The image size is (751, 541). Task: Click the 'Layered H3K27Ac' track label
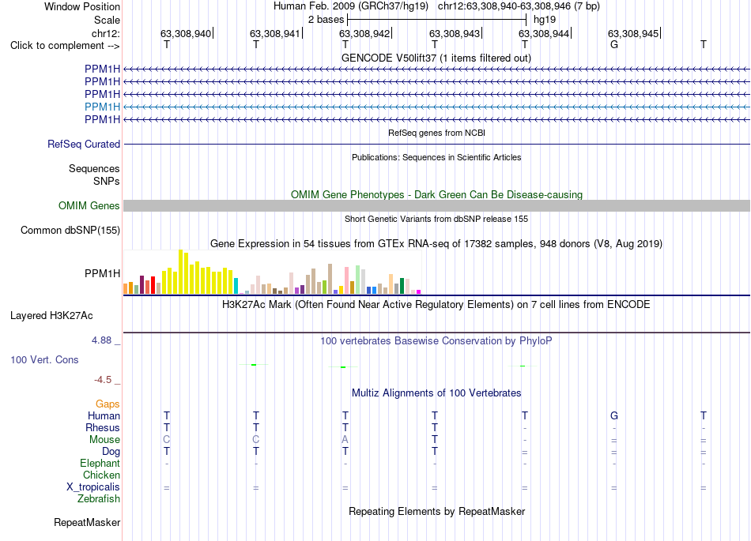(51, 316)
